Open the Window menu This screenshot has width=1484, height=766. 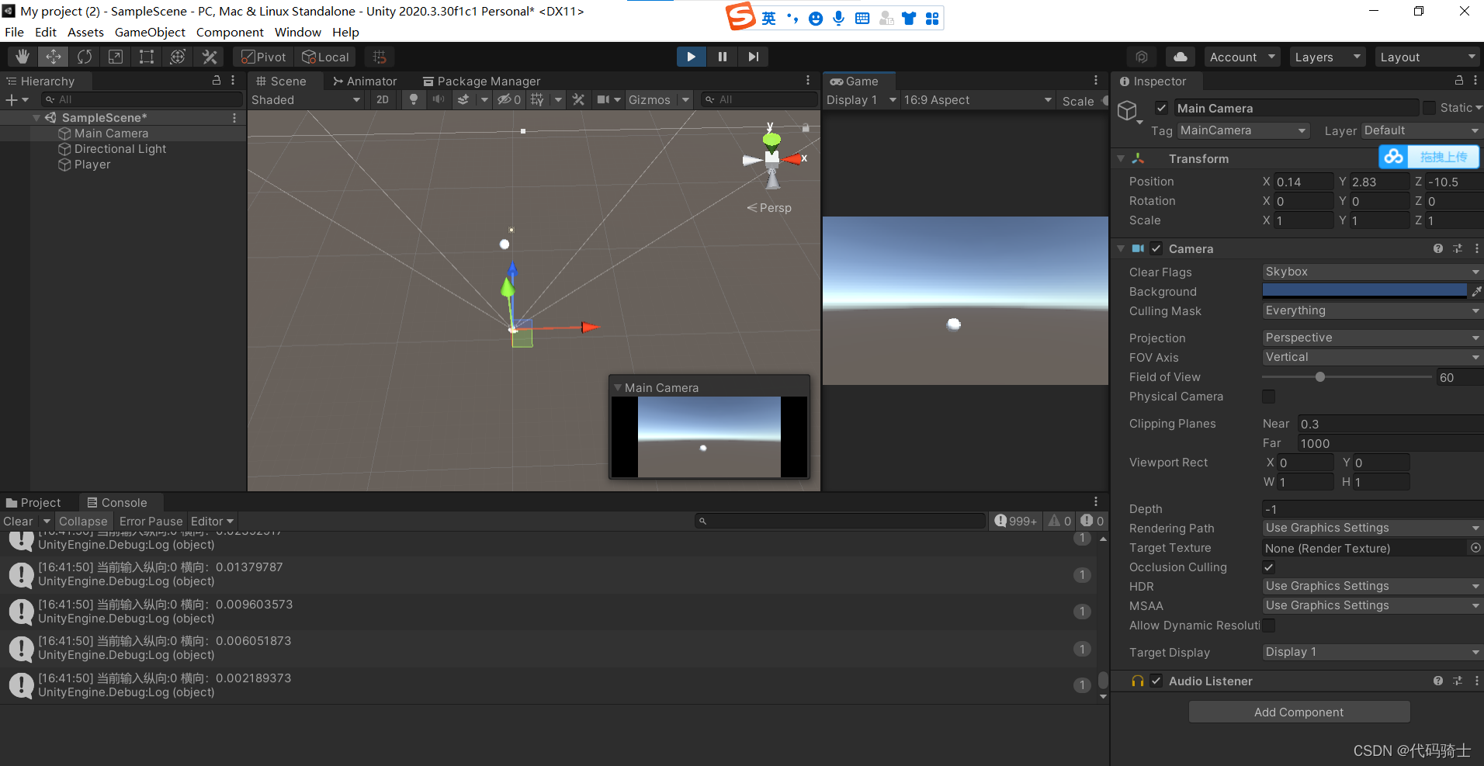click(x=297, y=32)
